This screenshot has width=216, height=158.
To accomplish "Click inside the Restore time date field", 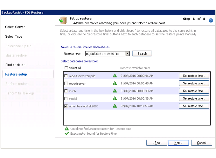I will pos(105,54).
